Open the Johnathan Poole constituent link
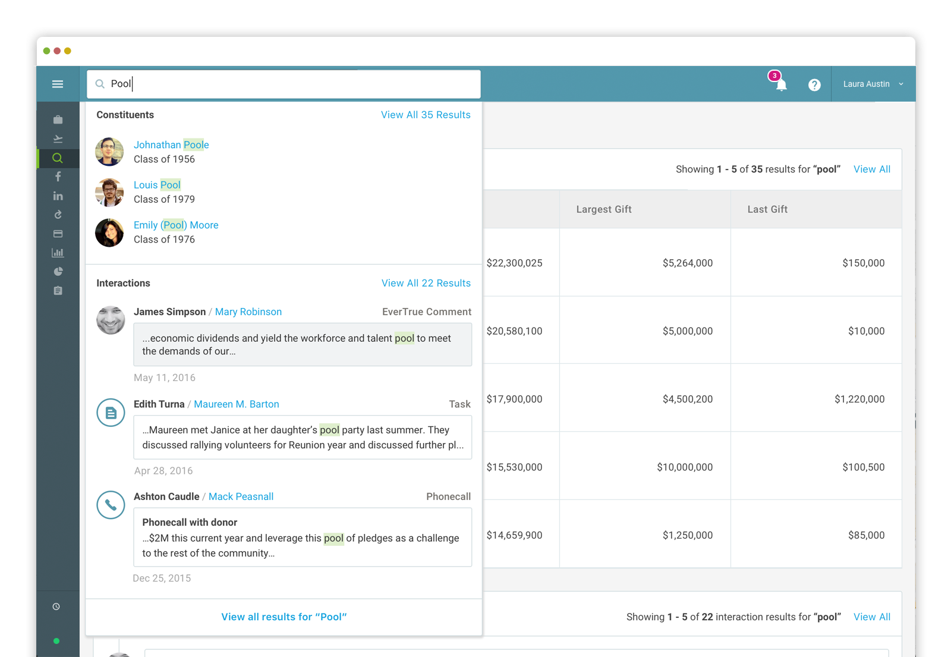 pos(171,144)
